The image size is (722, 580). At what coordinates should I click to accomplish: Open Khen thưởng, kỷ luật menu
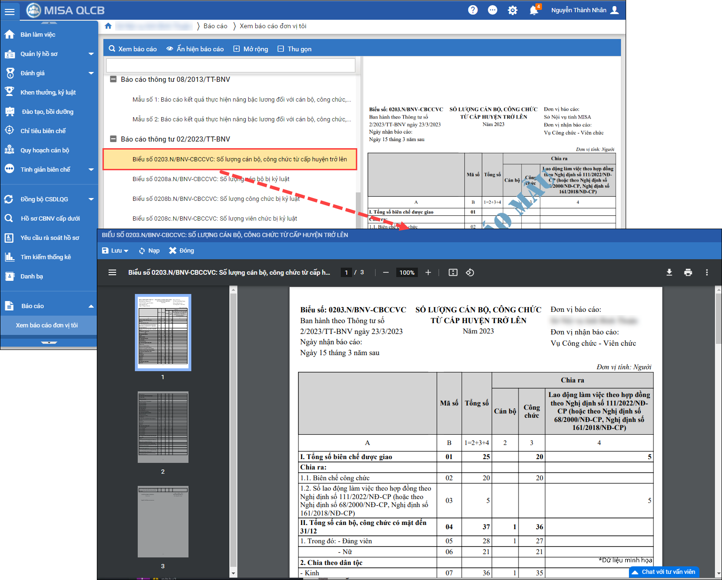pyautogui.click(x=48, y=93)
